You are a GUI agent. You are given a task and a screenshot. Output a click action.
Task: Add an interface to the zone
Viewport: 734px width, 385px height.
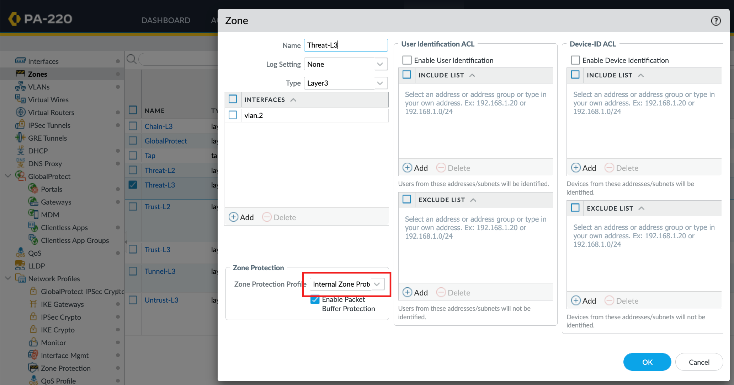241,217
